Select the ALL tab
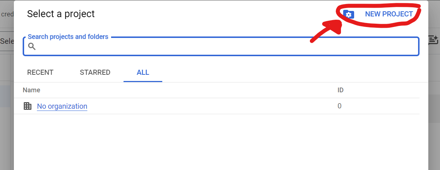This screenshot has width=440, height=170. coord(143,72)
